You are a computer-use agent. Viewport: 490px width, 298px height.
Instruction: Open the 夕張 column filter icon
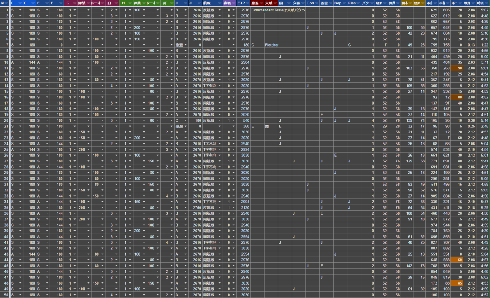(303, 3)
